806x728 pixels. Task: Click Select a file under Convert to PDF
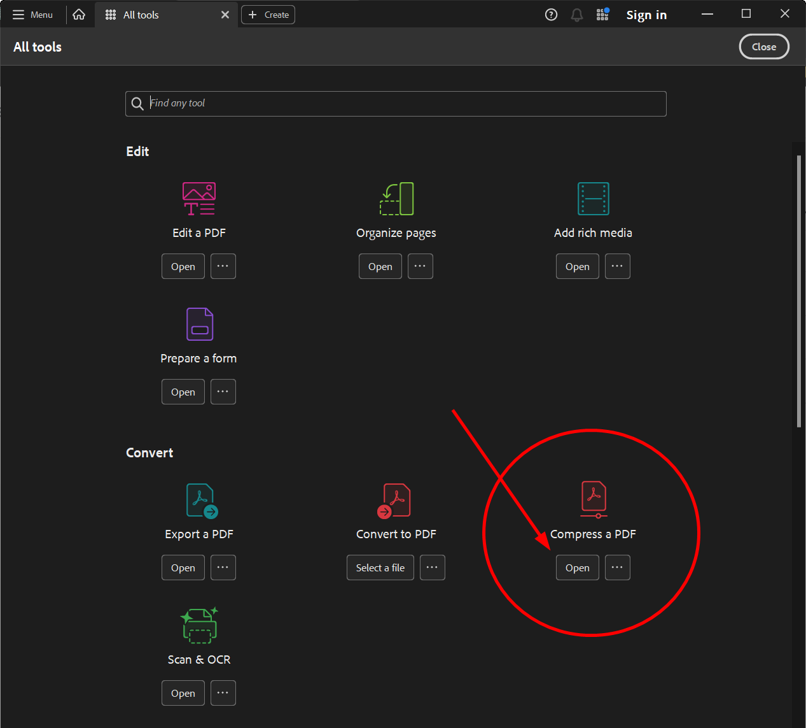(380, 567)
